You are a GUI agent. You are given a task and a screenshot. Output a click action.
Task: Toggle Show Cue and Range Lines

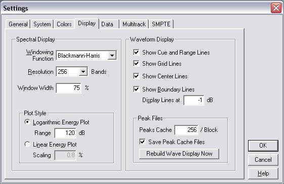tap(136, 53)
